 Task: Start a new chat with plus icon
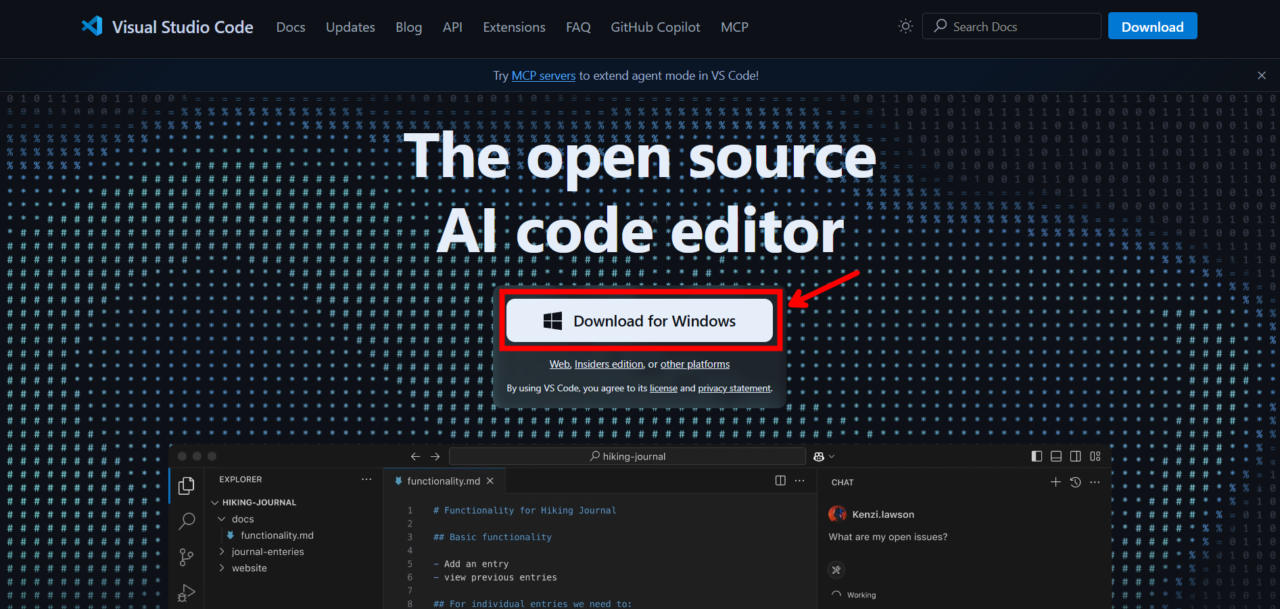pos(1056,482)
